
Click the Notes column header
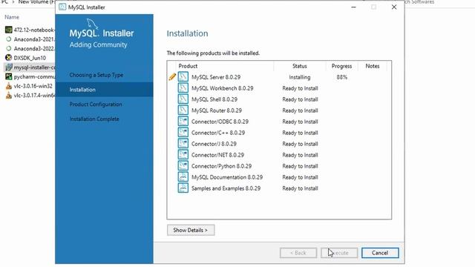[373, 66]
